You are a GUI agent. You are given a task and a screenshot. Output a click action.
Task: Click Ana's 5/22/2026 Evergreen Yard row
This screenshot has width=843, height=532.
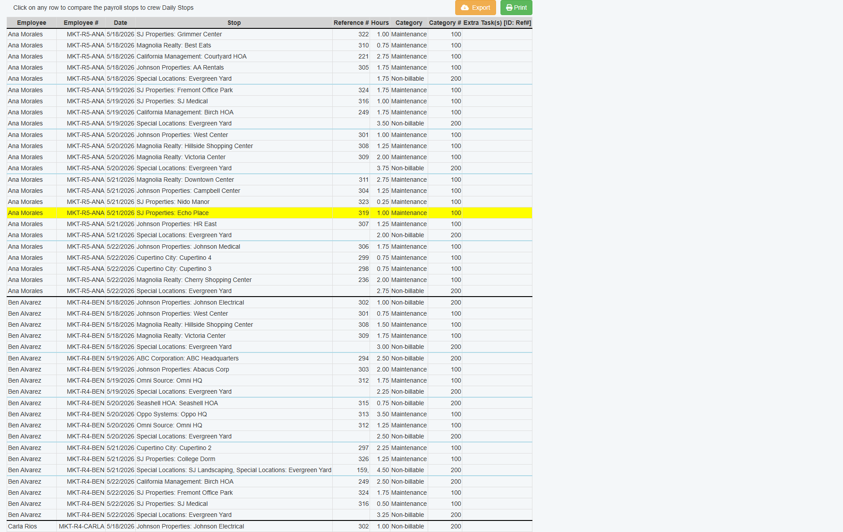(x=269, y=291)
